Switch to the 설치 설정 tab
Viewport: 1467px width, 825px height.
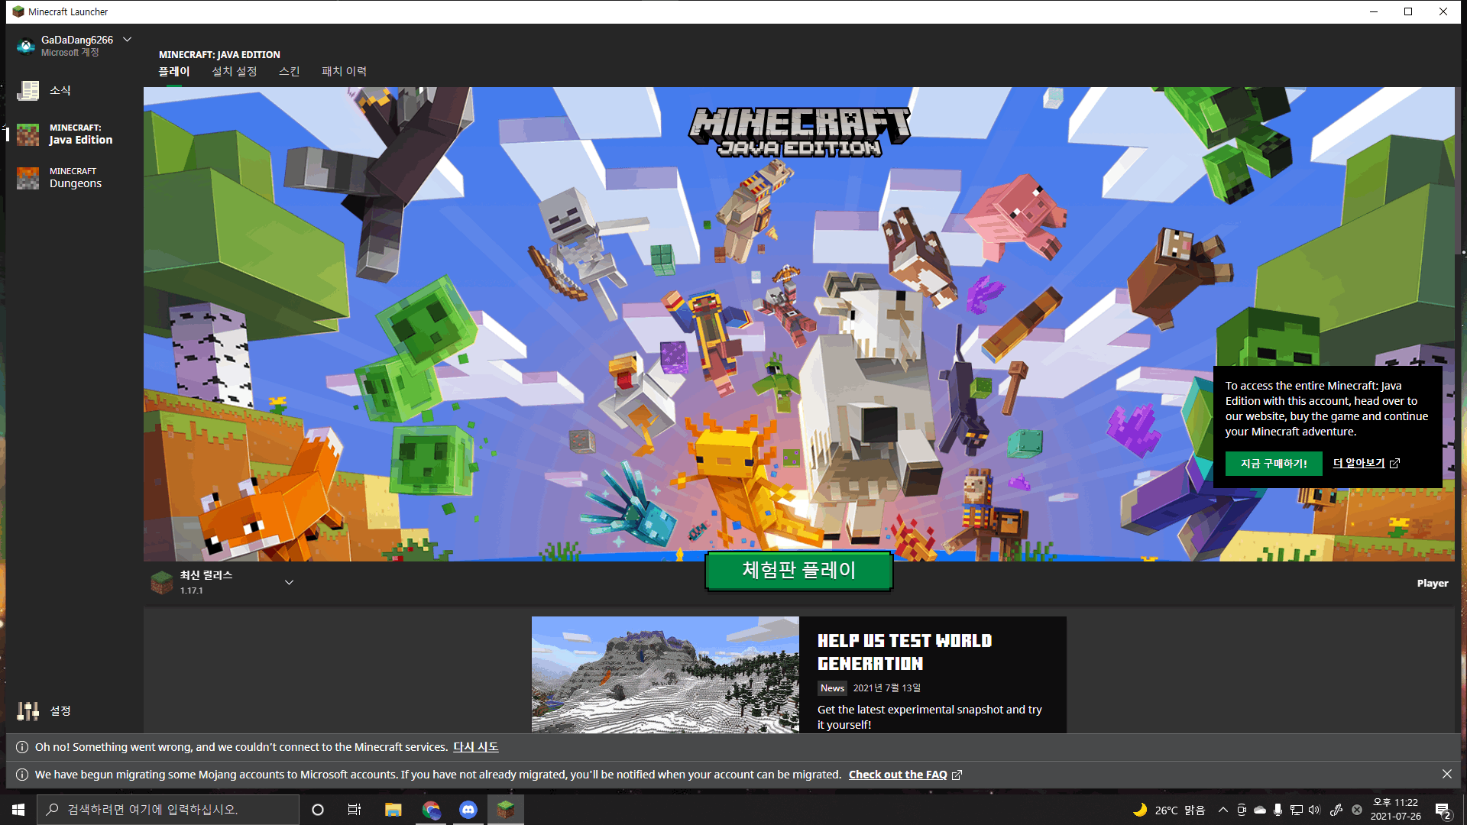pos(234,72)
